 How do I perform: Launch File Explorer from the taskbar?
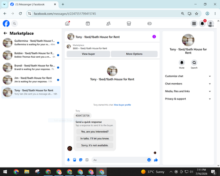pyautogui.click(x=27, y=172)
